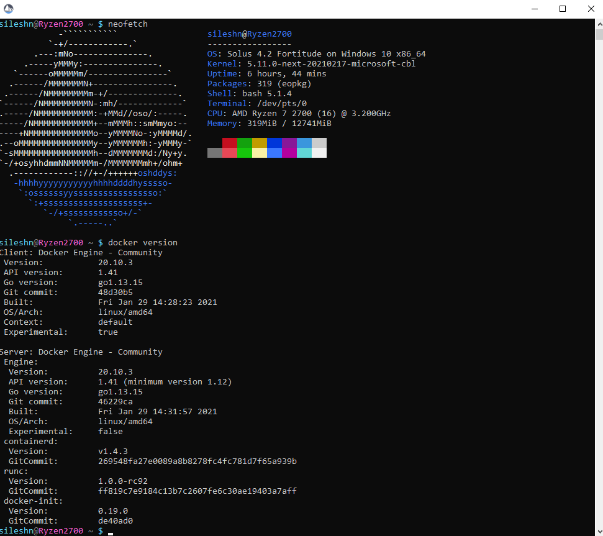603x536 pixels.
Task: Click the dark gray neofetch color block
Action: (x=215, y=153)
